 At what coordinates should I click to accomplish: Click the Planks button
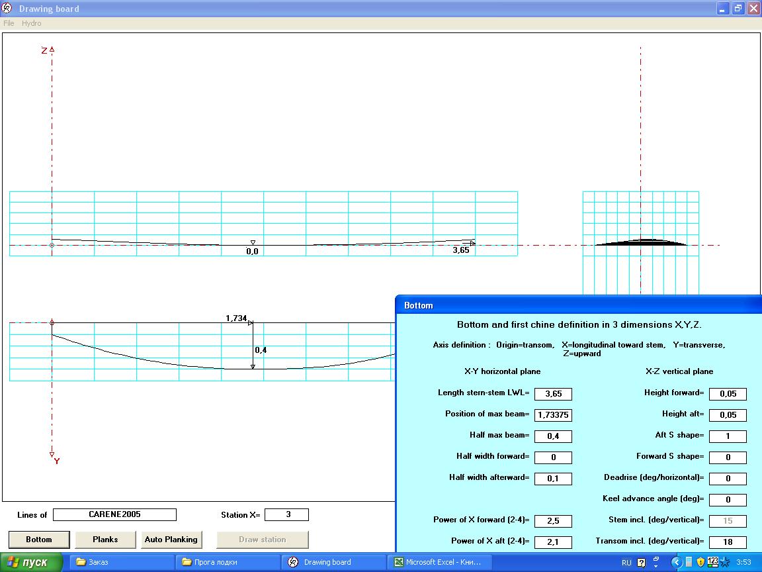[105, 540]
